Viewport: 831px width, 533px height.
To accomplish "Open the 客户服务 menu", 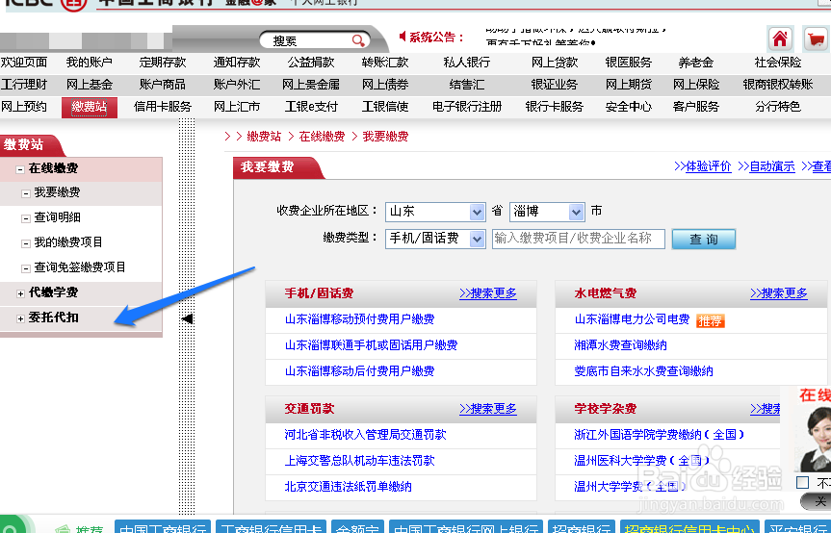I will [696, 107].
